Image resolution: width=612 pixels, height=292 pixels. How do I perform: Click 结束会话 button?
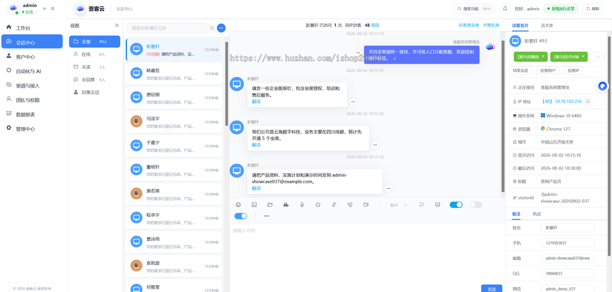pos(520,70)
